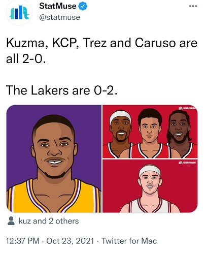Click the yellow Lakers jersey in left image
The width and height of the screenshot is (206, 254).
[54, 197]
